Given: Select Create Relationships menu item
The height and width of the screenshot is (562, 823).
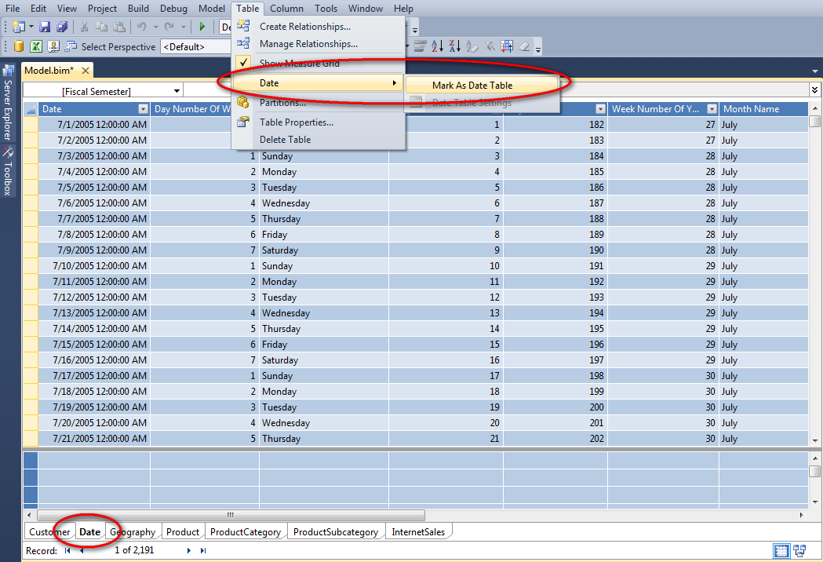Looking at the screenshot, I should [319, 26].
